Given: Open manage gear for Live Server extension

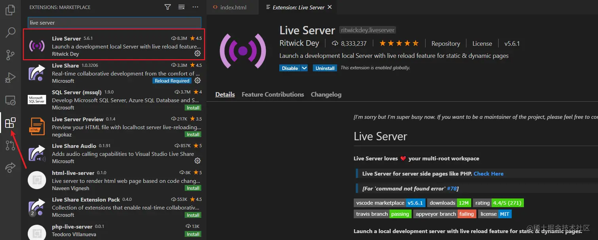Looking at the screenshot, I should click(198, 53).
